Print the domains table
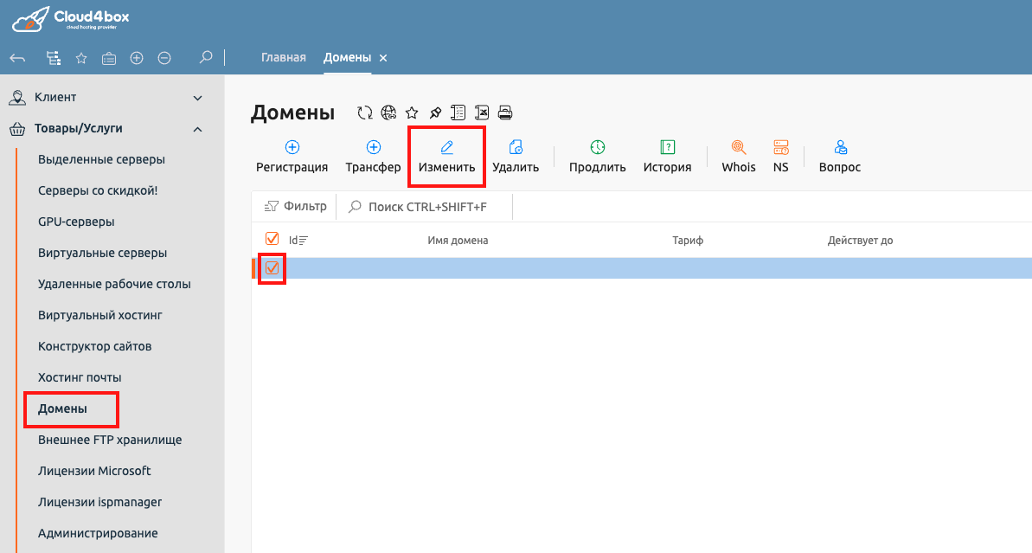Screen dimensions: 1032x553 [505, 112]
